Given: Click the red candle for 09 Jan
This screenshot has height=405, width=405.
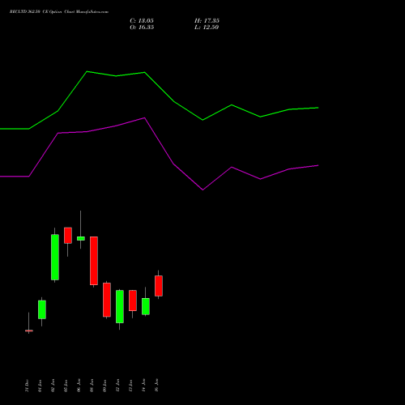Looking at the screenshot, I should click(x=107, y=300).
